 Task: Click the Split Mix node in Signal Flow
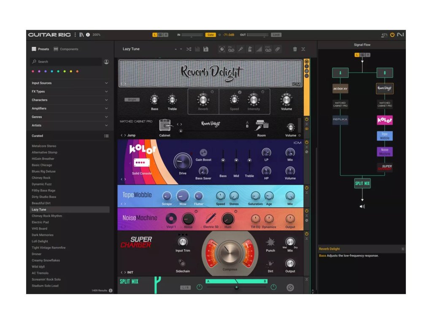click(x=362, y=183)
